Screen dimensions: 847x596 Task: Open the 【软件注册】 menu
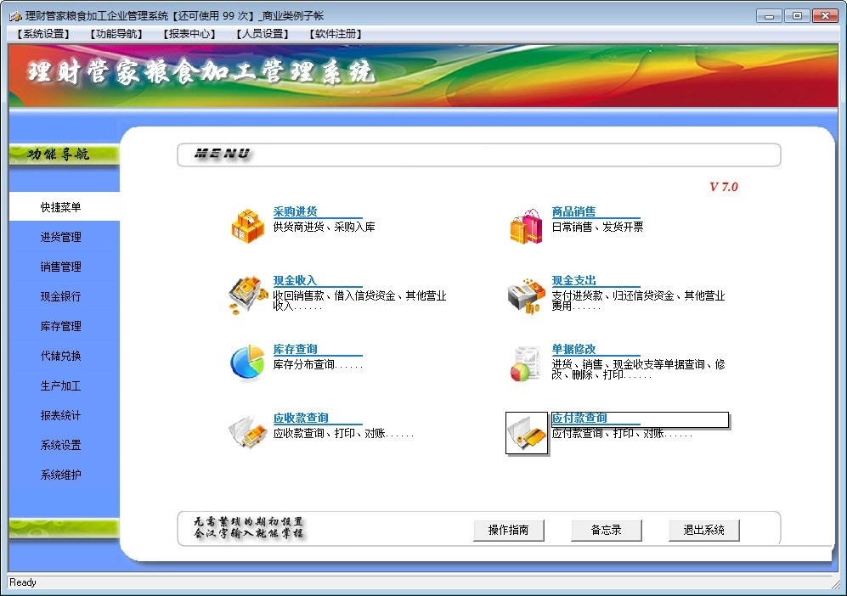335,34
